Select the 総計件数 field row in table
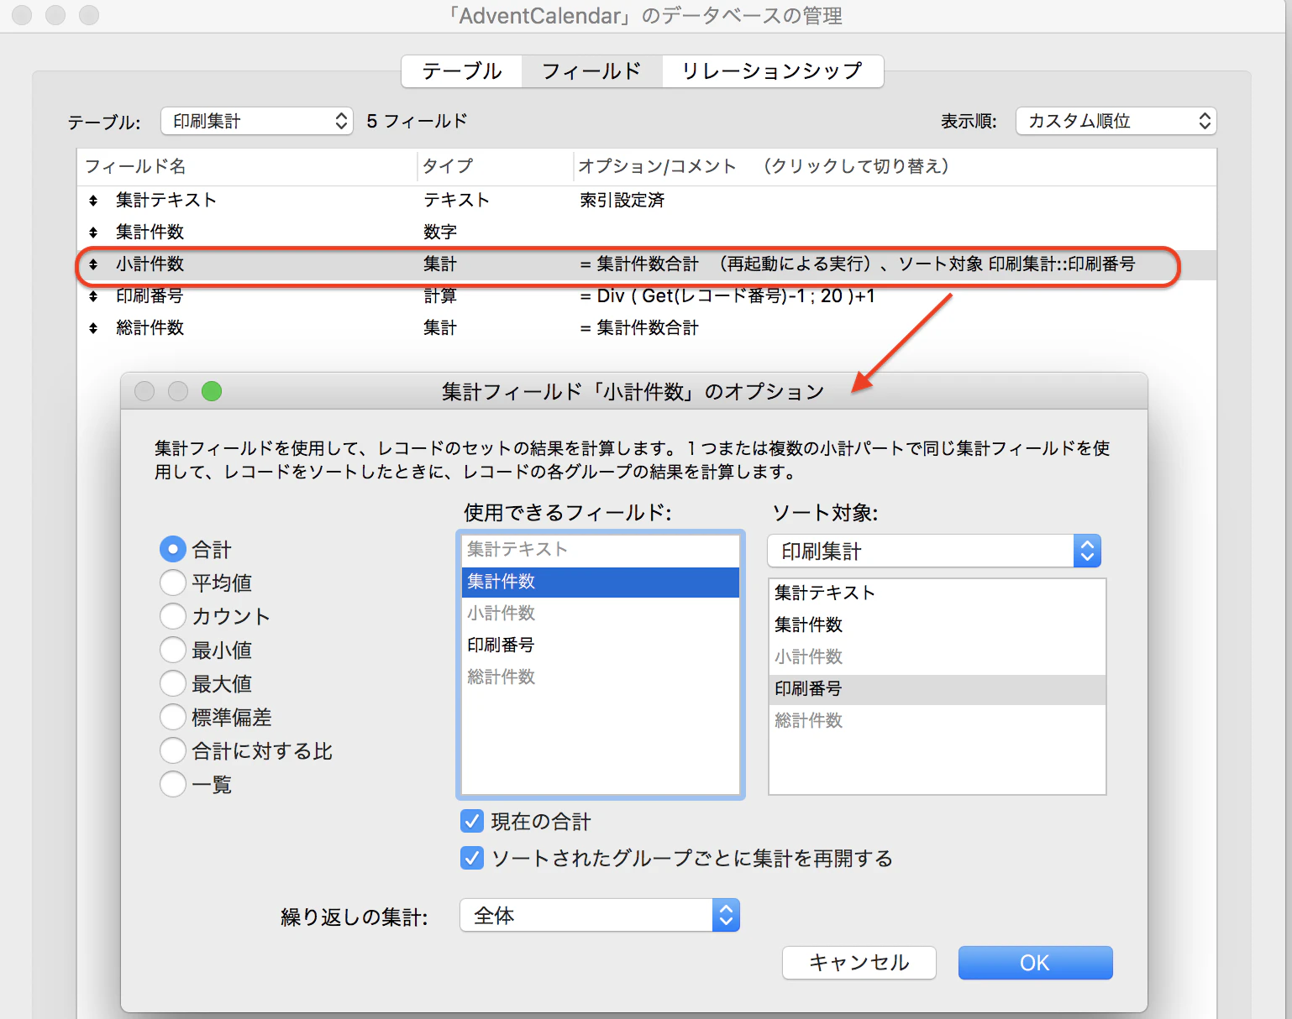Screen dimensions: 1292x1019 coord(647,328)
